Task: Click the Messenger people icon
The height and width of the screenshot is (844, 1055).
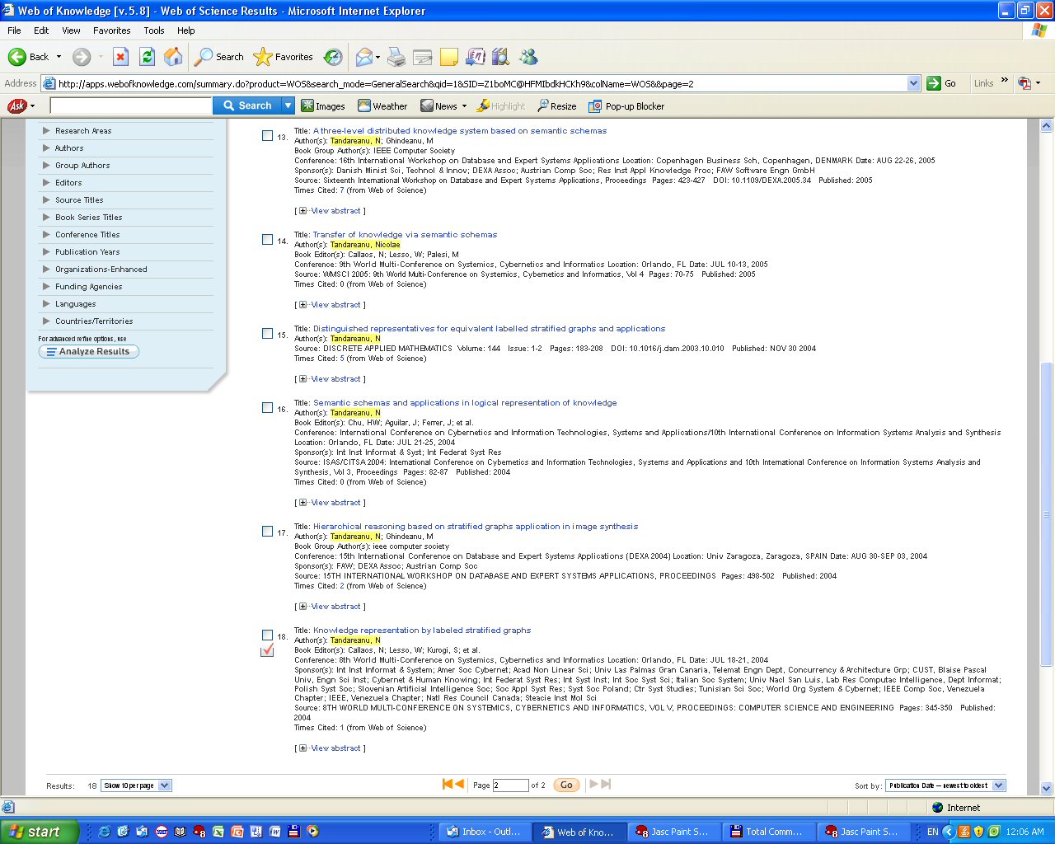Action: coord(528,57)
